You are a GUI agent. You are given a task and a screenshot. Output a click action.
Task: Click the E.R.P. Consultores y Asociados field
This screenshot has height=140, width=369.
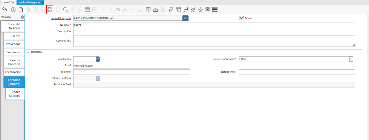coord(128,18)
